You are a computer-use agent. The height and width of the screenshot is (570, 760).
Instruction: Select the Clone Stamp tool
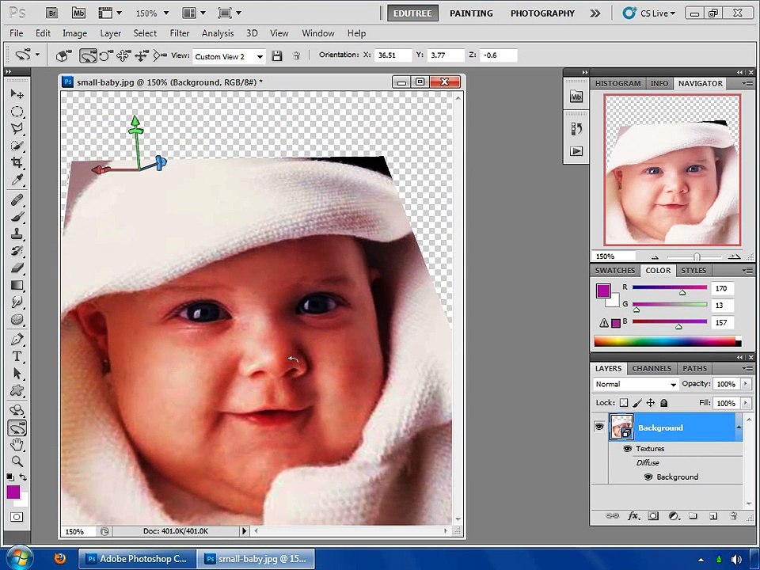pos(17,234)
